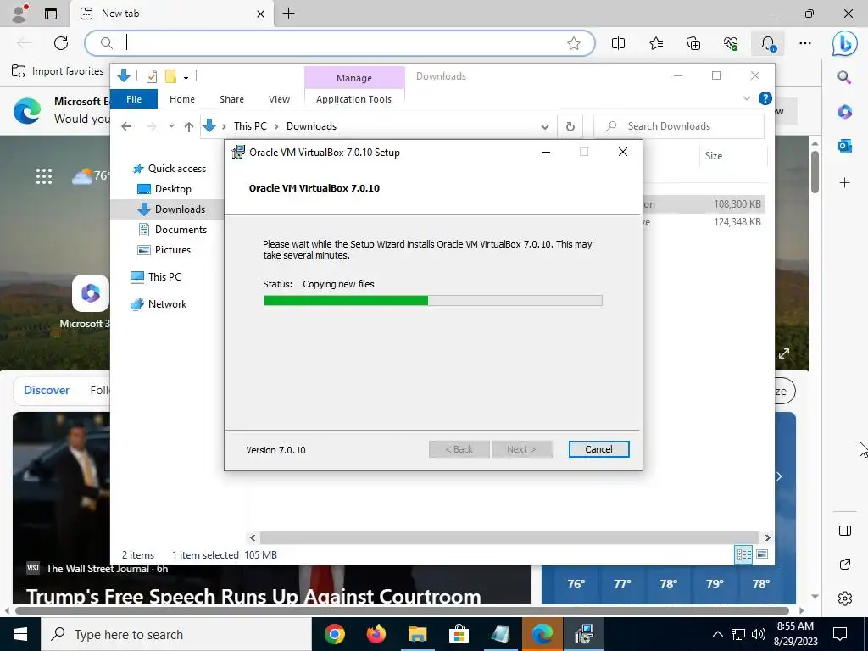Image resolution: width=868 pixels, height=651 pixels.
Task: Select the Manage contextual tab
Action: tap(354, 78)
